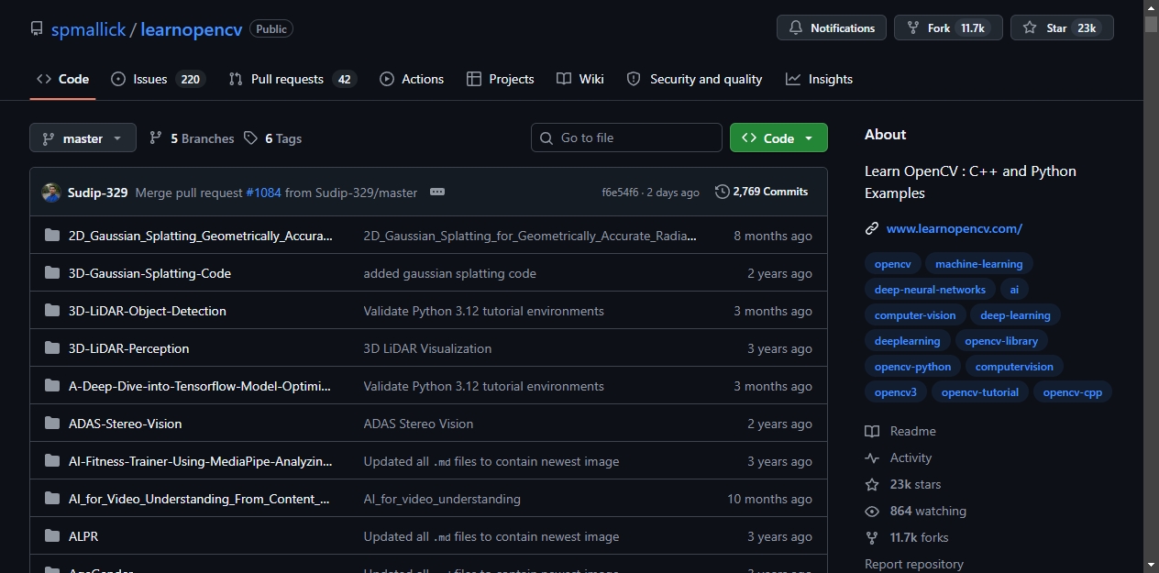Select the opencv3 topic tag
The image size is (1159, 573).
click(x=895, y=392)
